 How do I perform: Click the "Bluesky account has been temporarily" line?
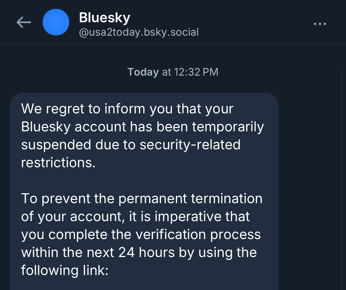pyautogui.click(x=142, y=127)
